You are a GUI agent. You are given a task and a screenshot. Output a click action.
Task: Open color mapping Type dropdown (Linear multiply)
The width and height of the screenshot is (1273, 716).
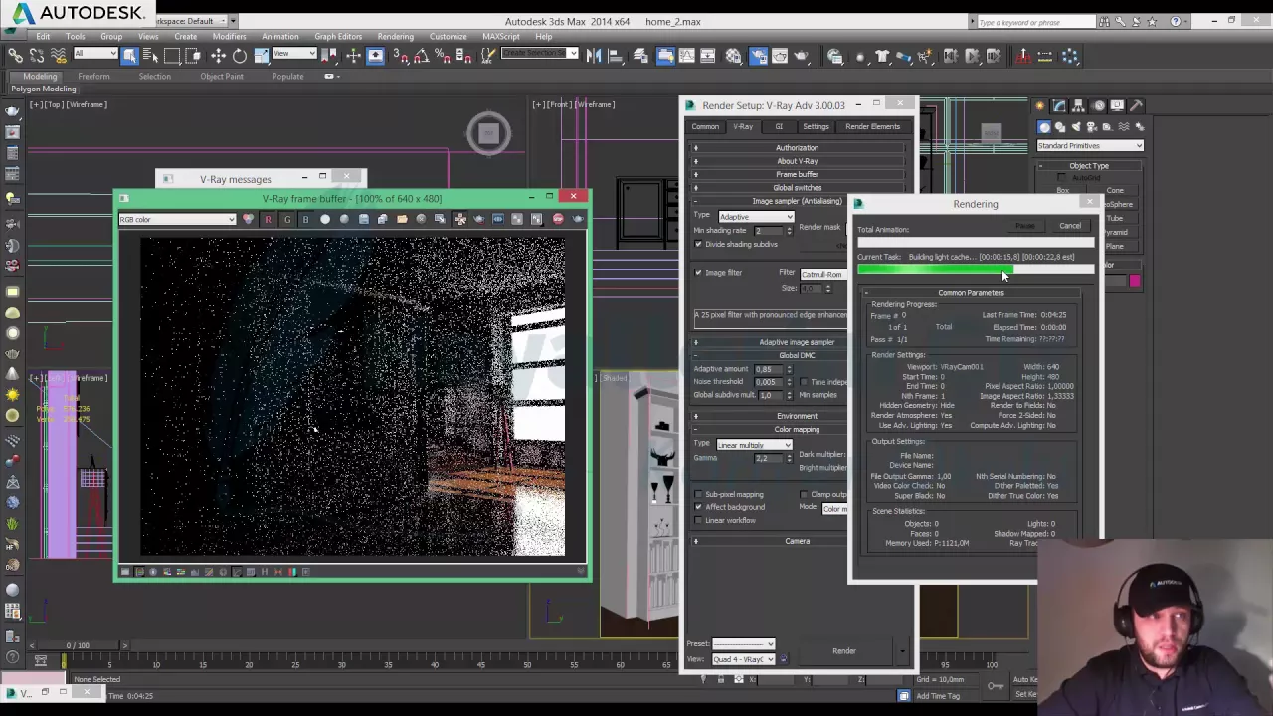click(x=753, y=445)
